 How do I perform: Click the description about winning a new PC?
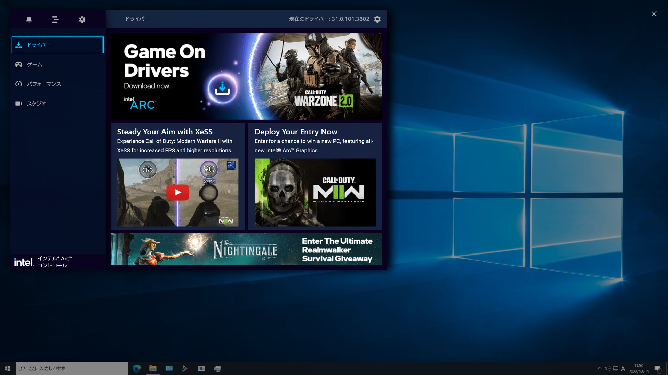314,146
